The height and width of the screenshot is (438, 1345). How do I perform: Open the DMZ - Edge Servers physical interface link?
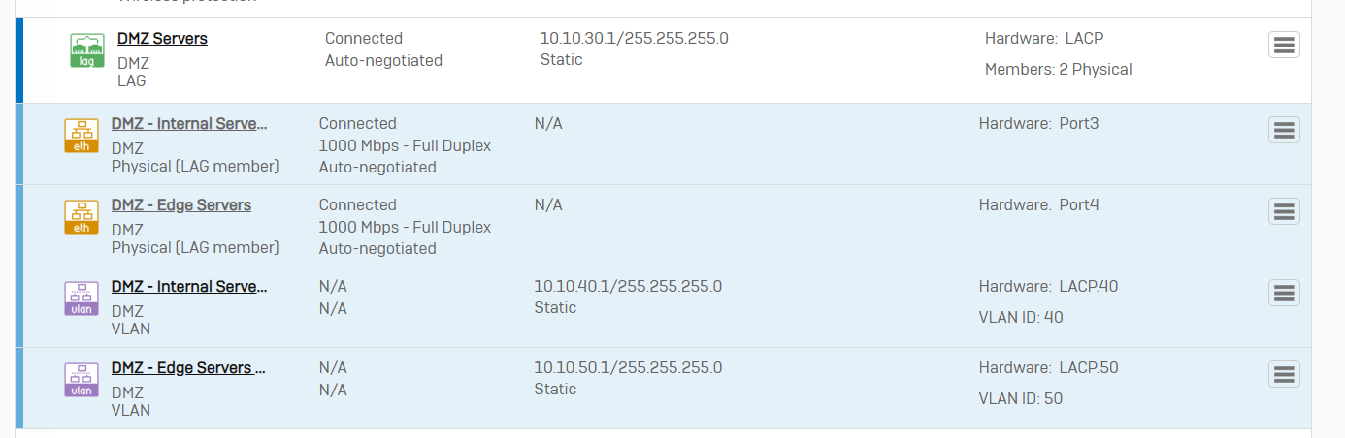(x=181, y=205)
